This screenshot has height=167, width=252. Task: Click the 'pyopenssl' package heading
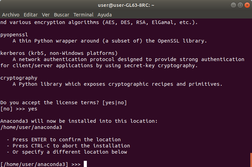pos(14,35)
